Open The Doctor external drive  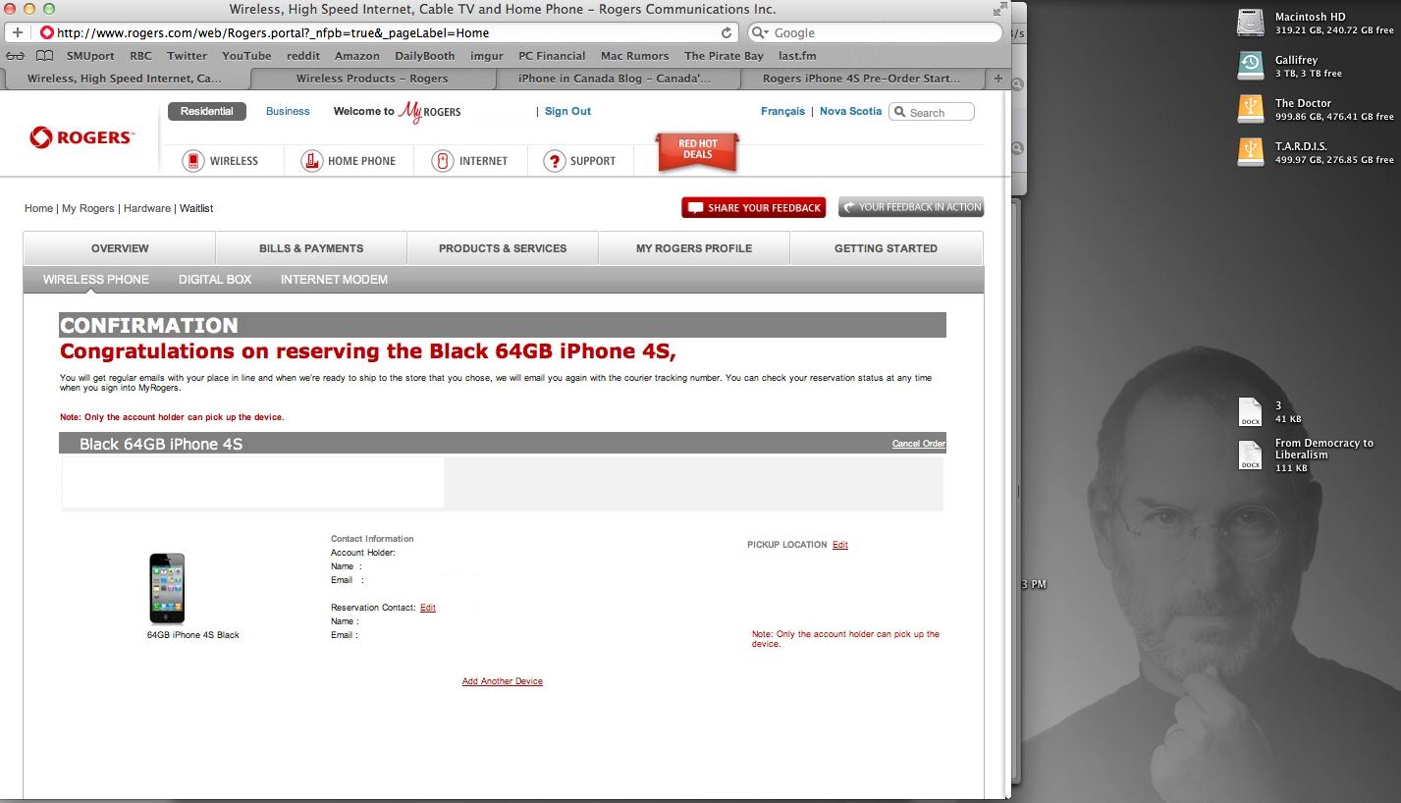1250,109
